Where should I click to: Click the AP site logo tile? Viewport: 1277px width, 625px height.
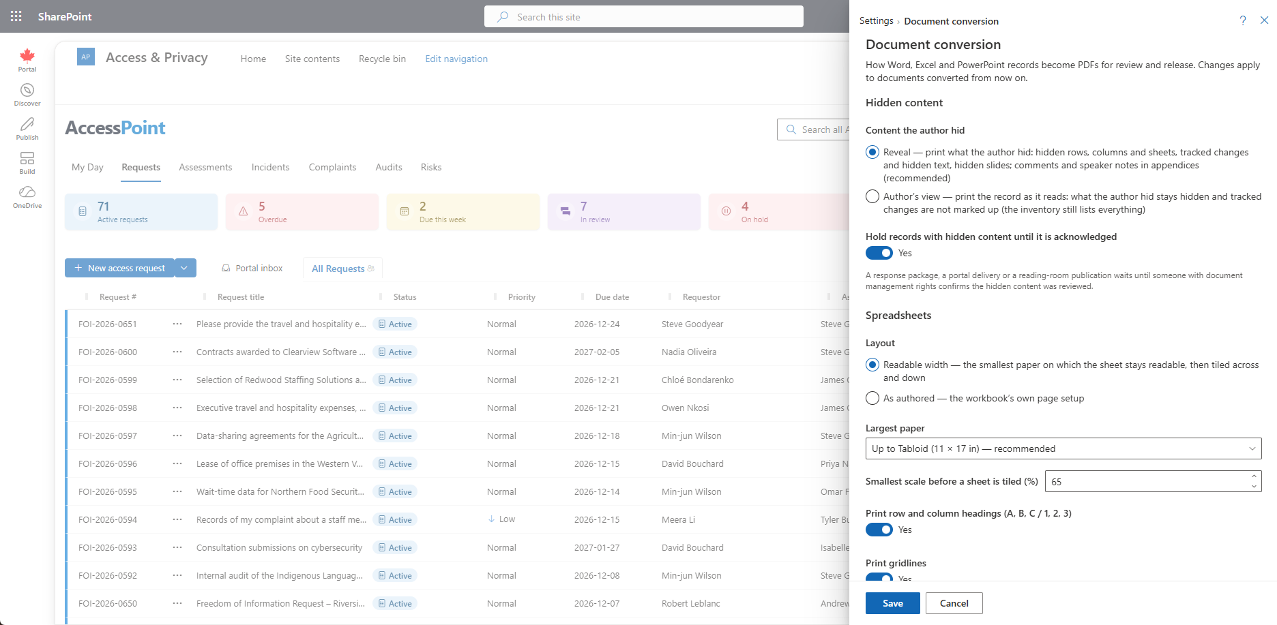pos(86,57)
